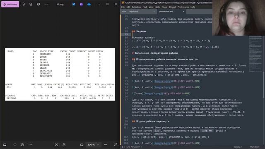Click the heading Модель работы аэропорта
The height and width of the screenshot is (149, 265).
[153, 121]
